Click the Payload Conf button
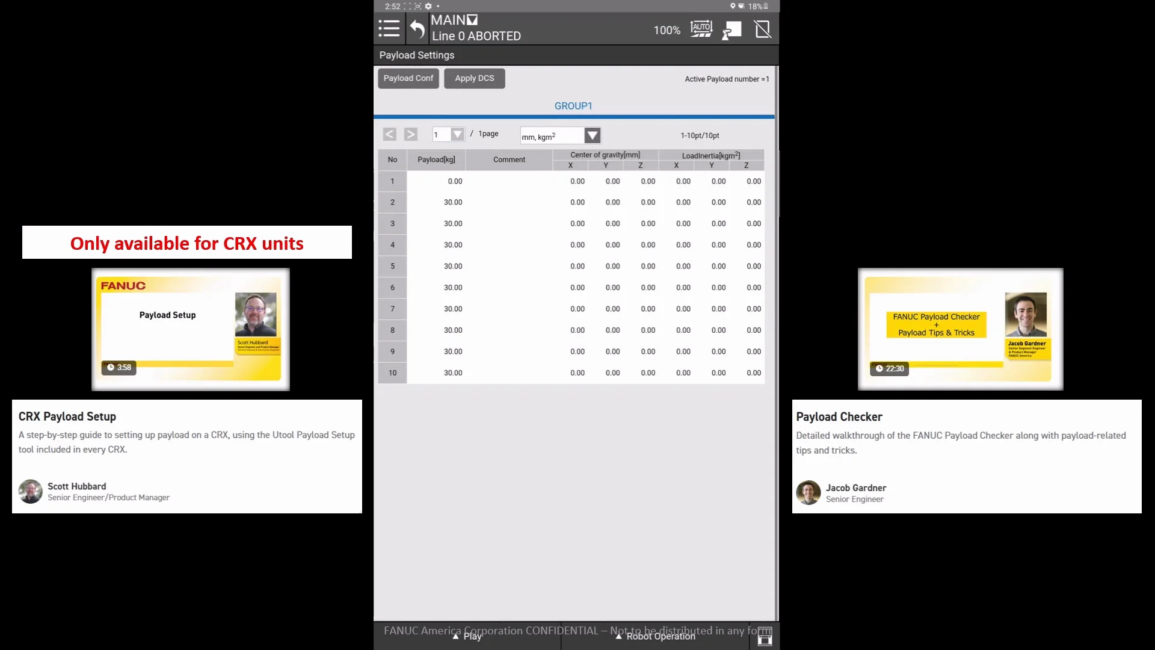Screen dimensions: 1155x650 pyautogui.click(x=408, y=78)
